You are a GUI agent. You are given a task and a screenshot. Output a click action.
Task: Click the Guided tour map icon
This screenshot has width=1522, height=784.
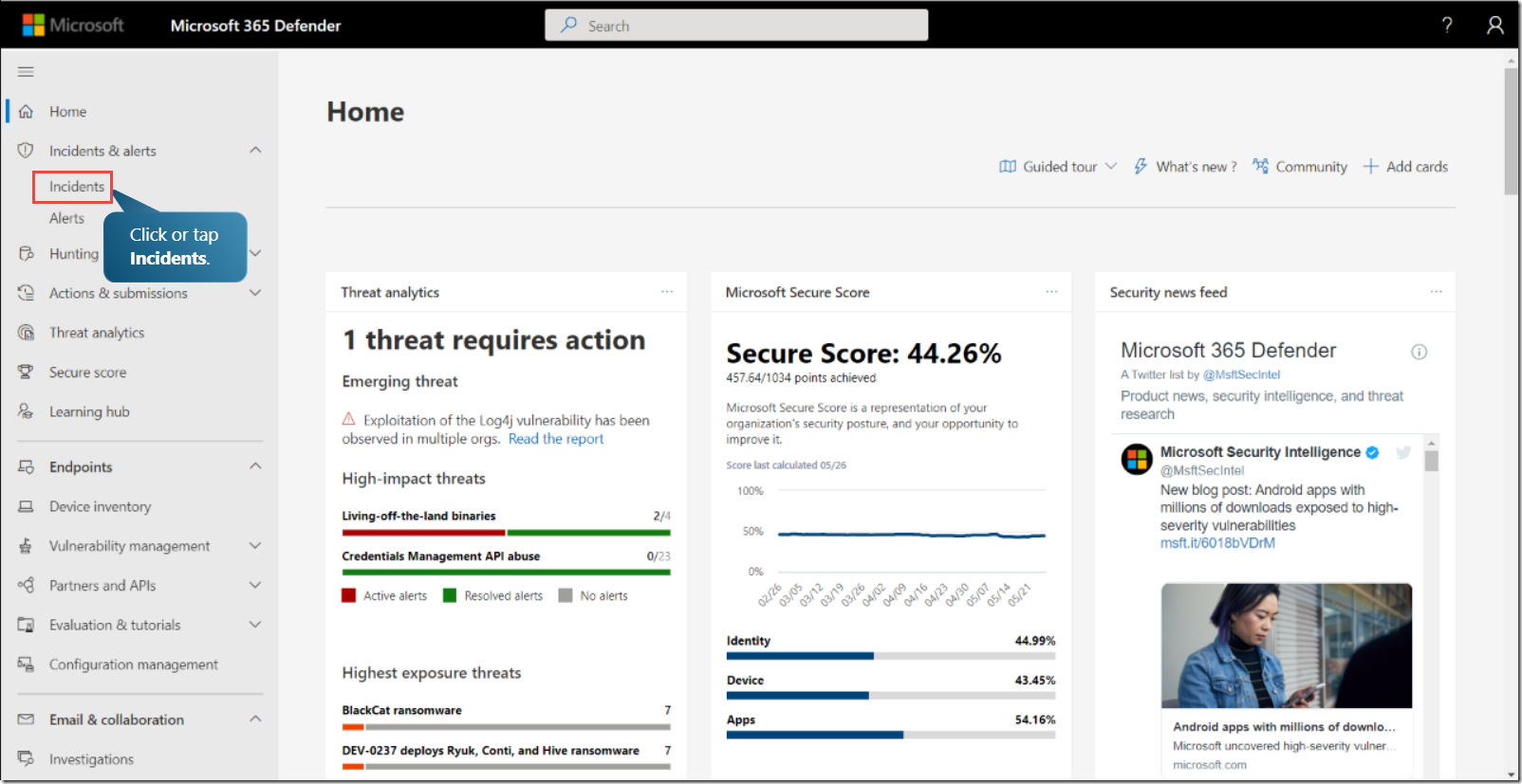[x=1008, y=167]
